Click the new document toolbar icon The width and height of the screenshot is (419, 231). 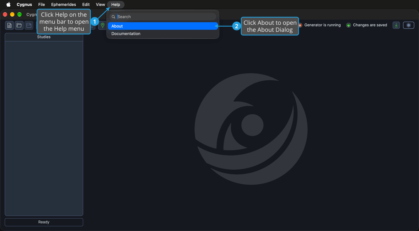tap(9, 25)
